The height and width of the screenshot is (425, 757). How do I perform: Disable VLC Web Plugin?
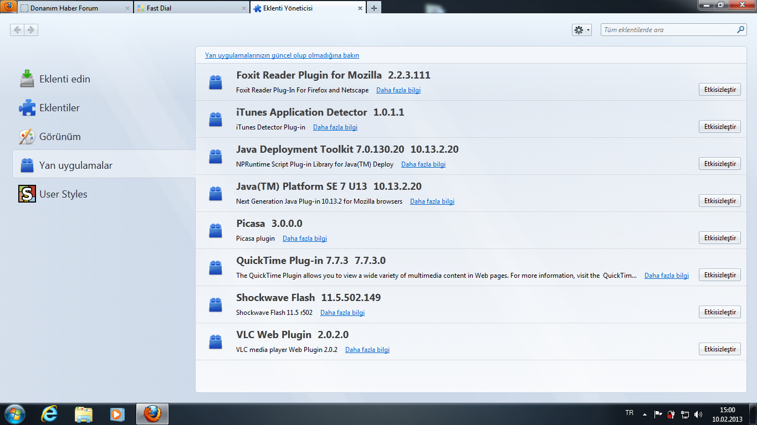[719, 349]
